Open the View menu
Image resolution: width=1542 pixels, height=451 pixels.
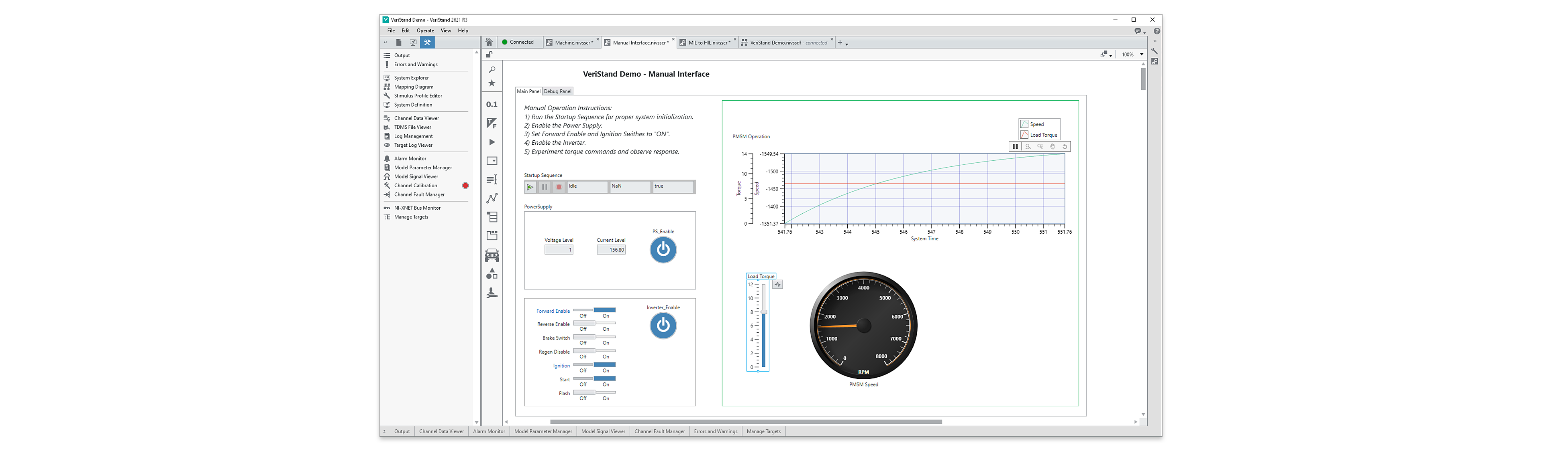446,30
